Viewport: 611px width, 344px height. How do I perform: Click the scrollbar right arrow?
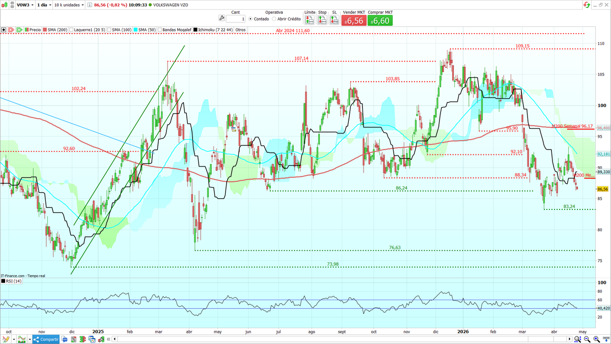tap(569, 339)
